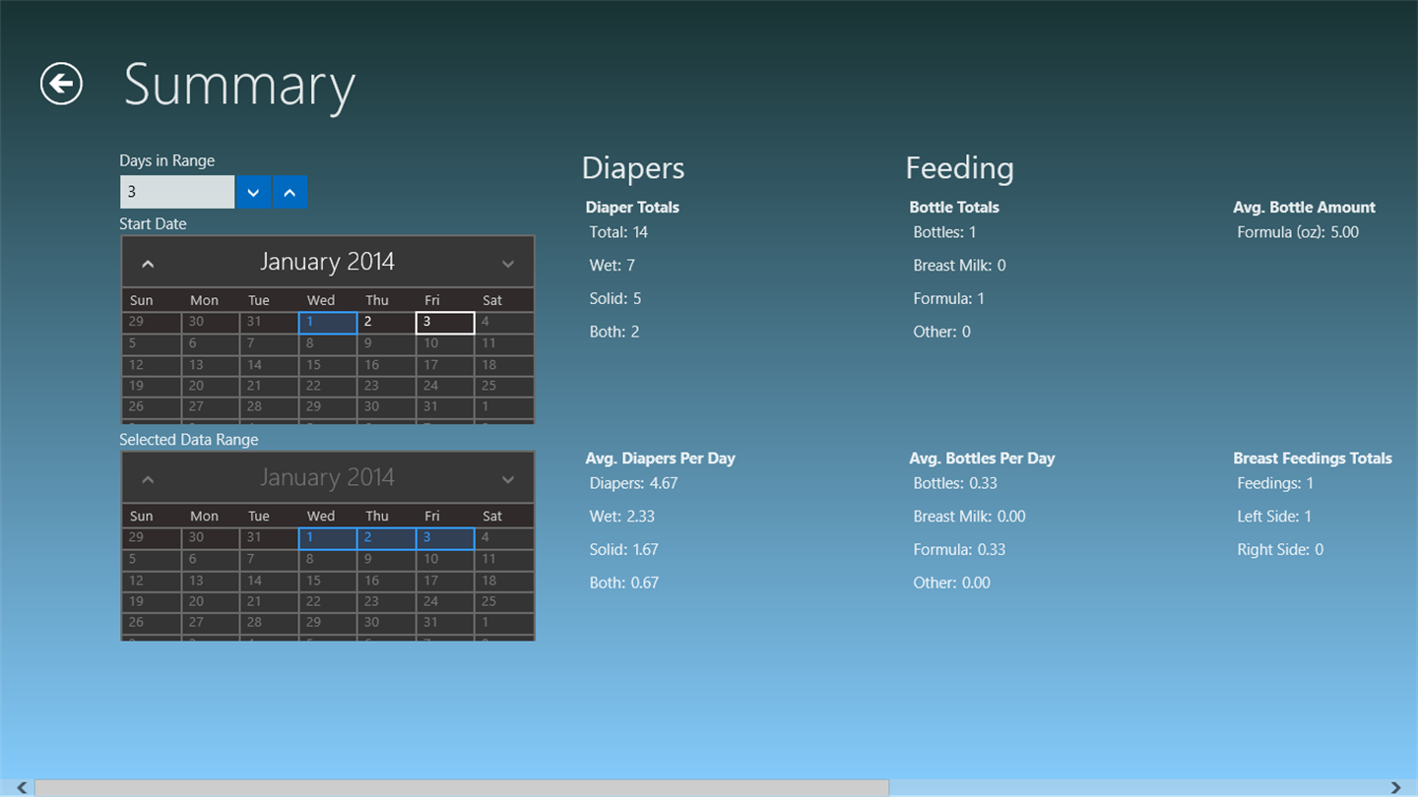The height and width of the screenshot is (797, 1418).
Task: Click the "Formula (oz): 5.00" value
Action: (1298, 232)
